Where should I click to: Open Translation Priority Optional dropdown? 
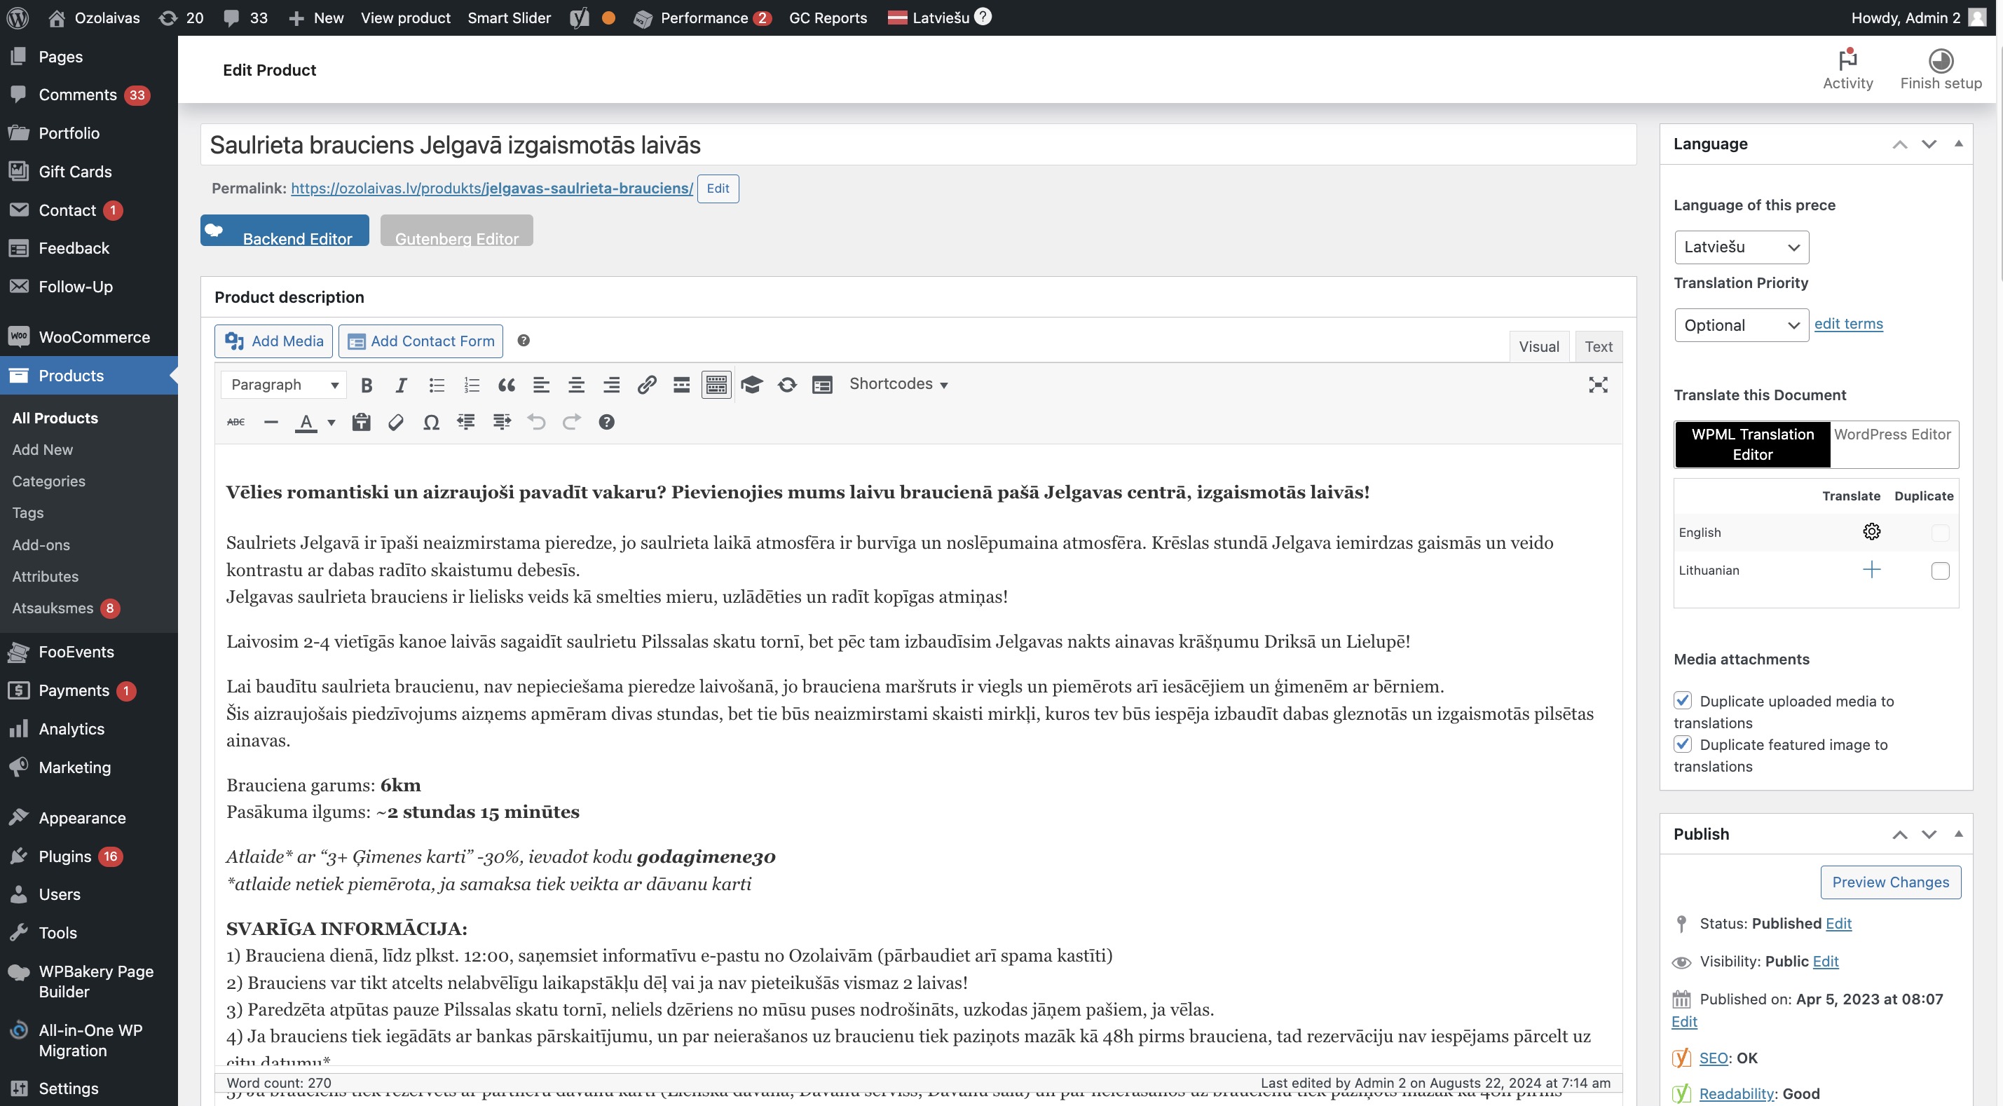point(1741,325)
